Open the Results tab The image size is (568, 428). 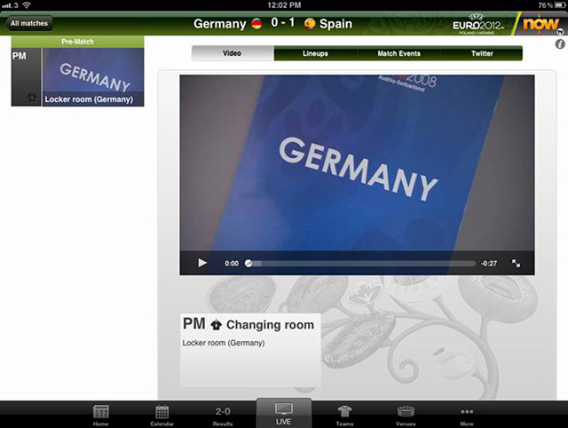[223, 416]
